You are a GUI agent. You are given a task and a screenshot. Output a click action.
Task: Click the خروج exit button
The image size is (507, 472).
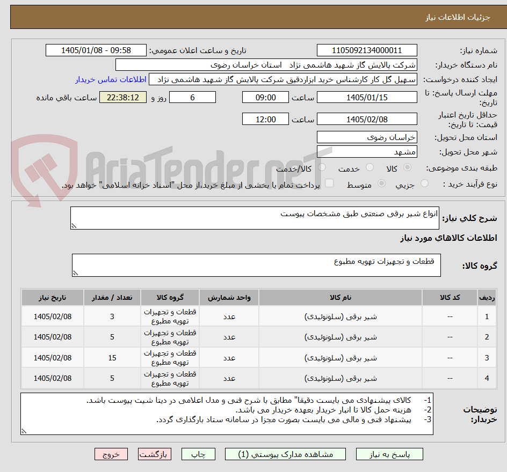click(x=111, y=454)
